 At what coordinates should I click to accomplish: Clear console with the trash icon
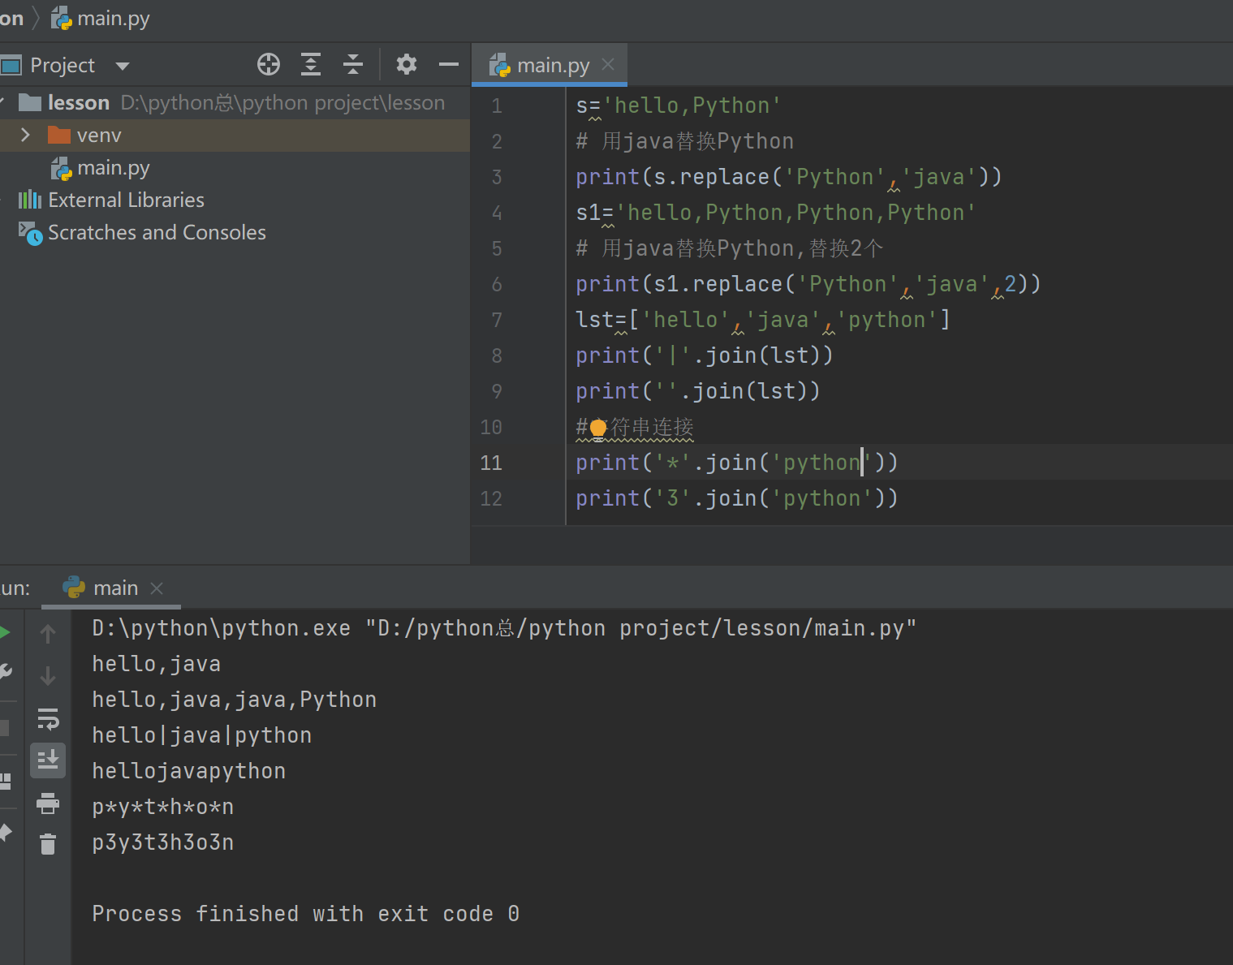(48, 844)
